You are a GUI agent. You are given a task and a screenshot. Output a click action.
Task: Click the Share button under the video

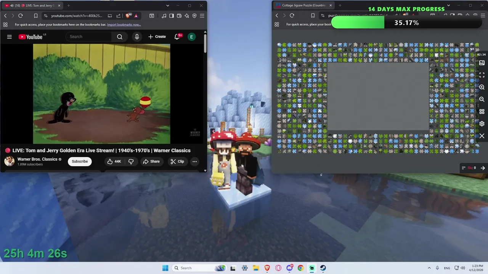[x=151, y=161]
